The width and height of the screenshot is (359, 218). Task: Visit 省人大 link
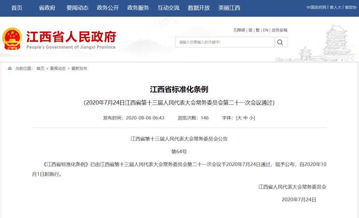pos(335,7)
